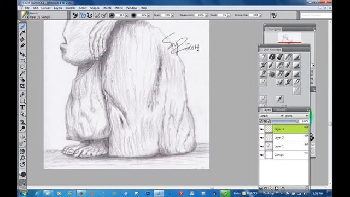Screen dimensions: 350x197
Task: Toggle Perspective-Guided Strokes icon
Action: (x=104, y=15)
